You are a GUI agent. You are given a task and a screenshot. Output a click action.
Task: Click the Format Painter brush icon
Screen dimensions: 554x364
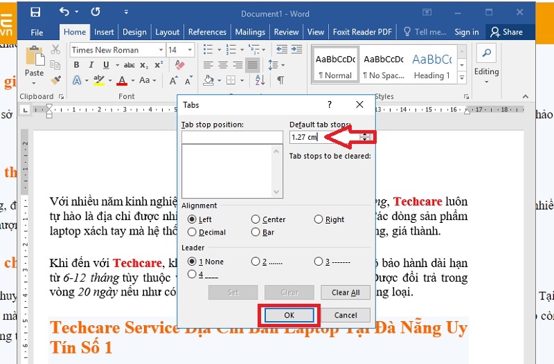56,80
